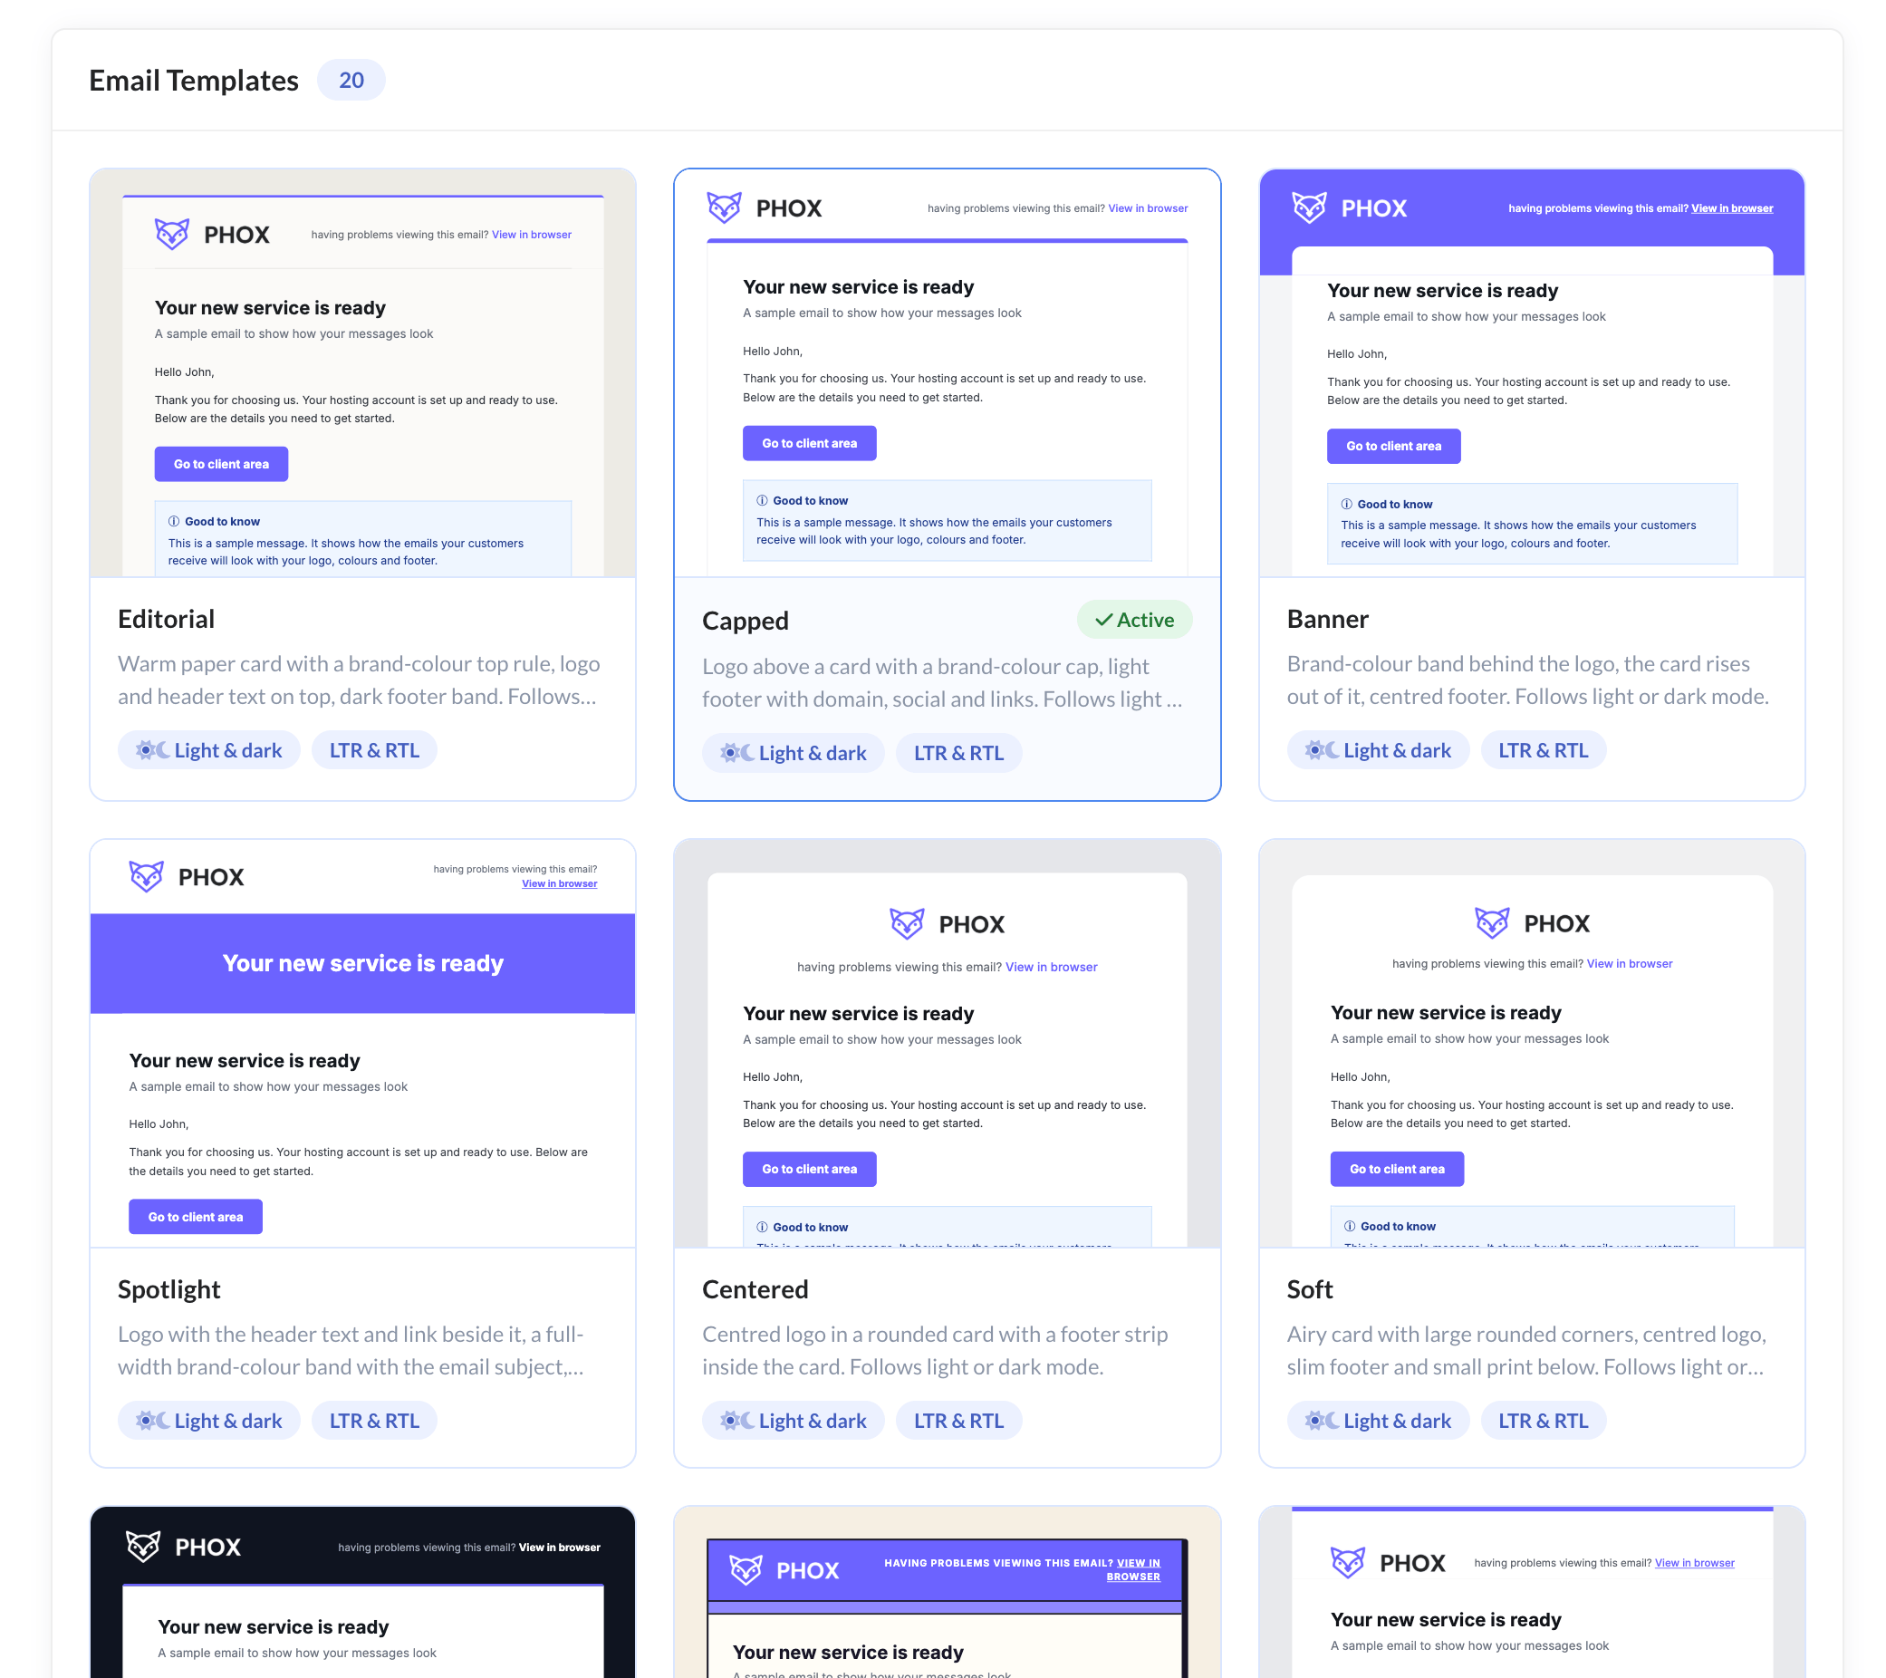
Task: Click the sun-moon icon on Soft's Light & dark tag
Action: [1322, 1421]
